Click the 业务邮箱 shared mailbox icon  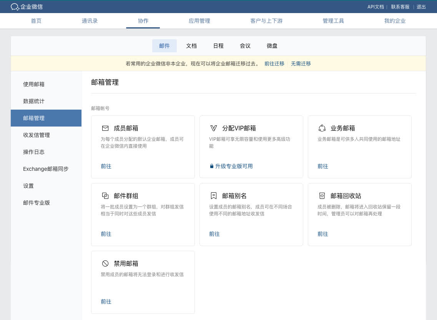coord(322,128)
